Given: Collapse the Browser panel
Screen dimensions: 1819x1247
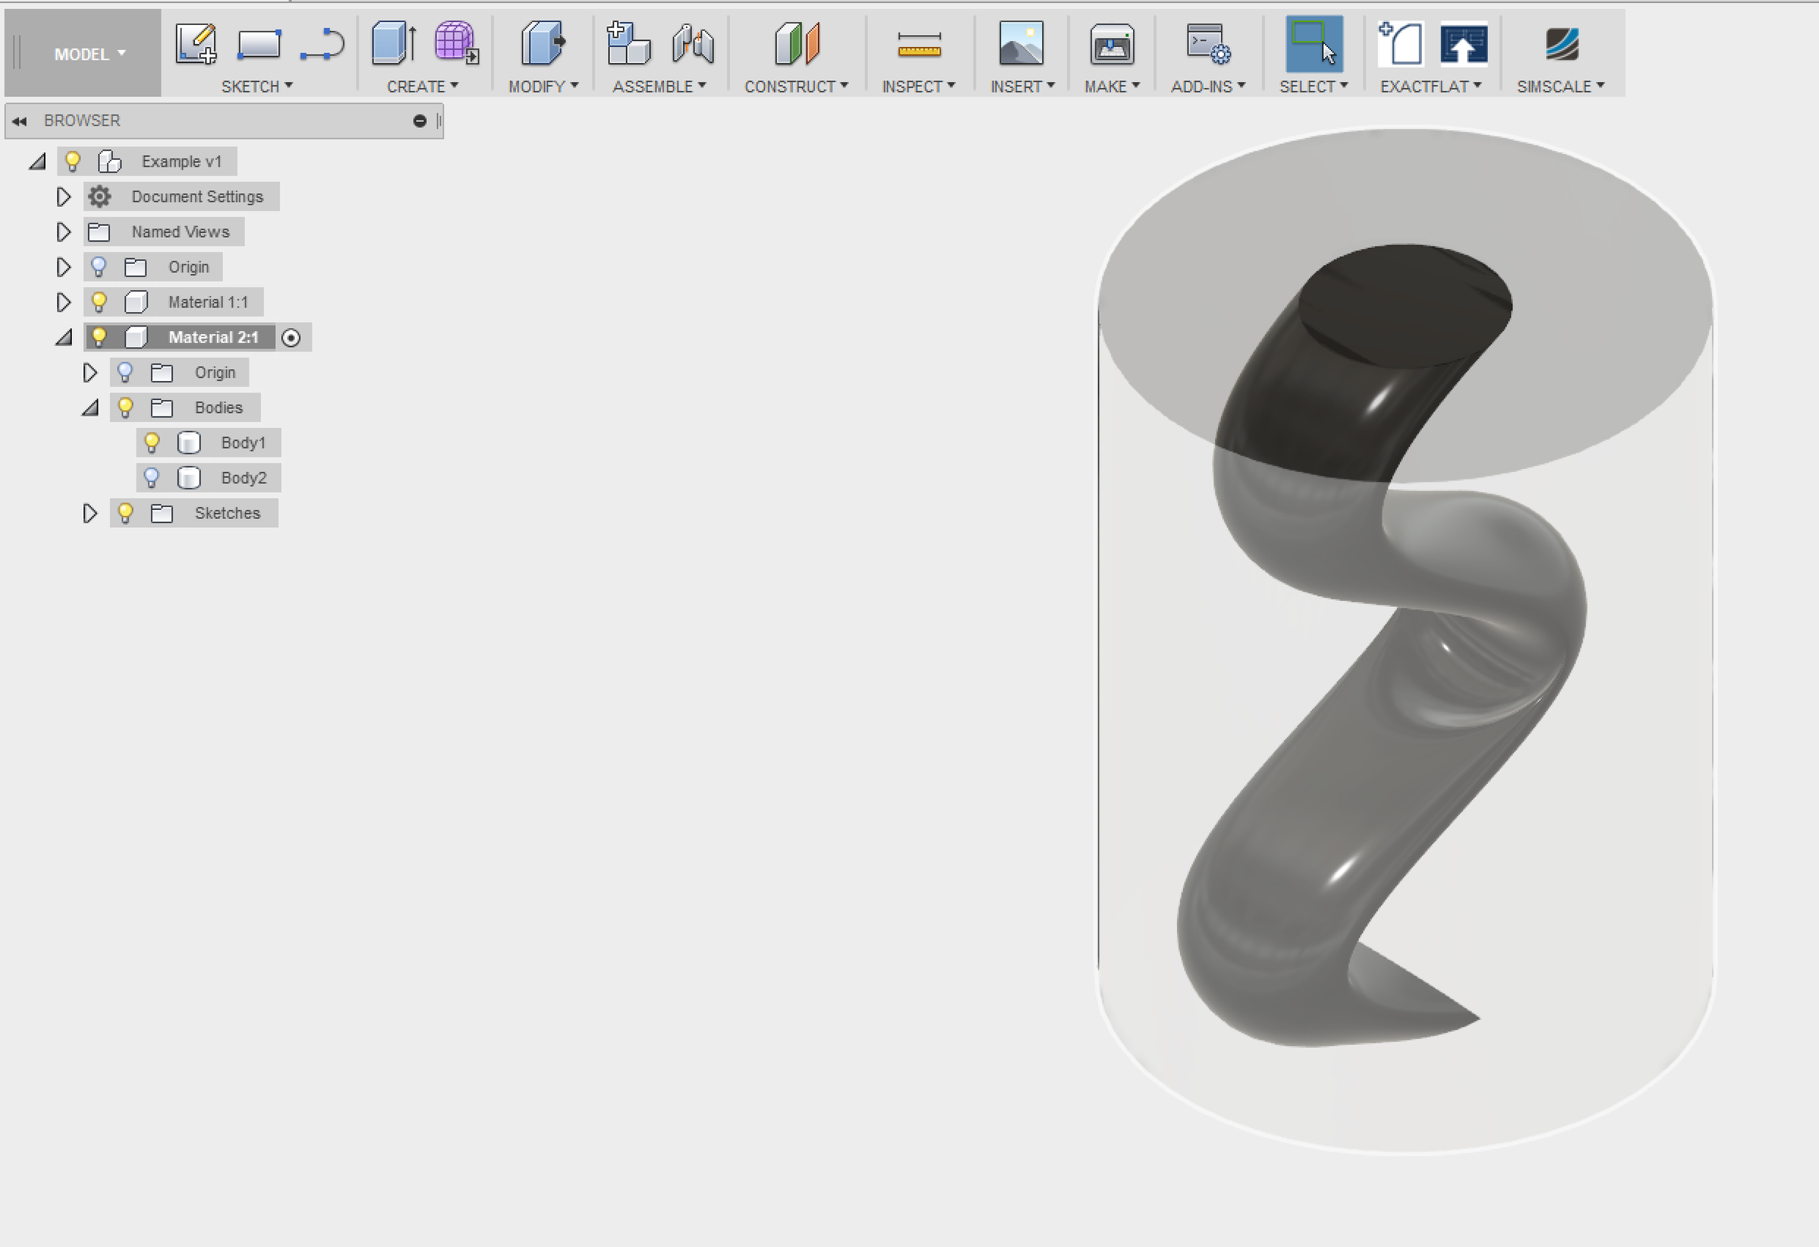Looking at the screenshot, I should point(20,120).
